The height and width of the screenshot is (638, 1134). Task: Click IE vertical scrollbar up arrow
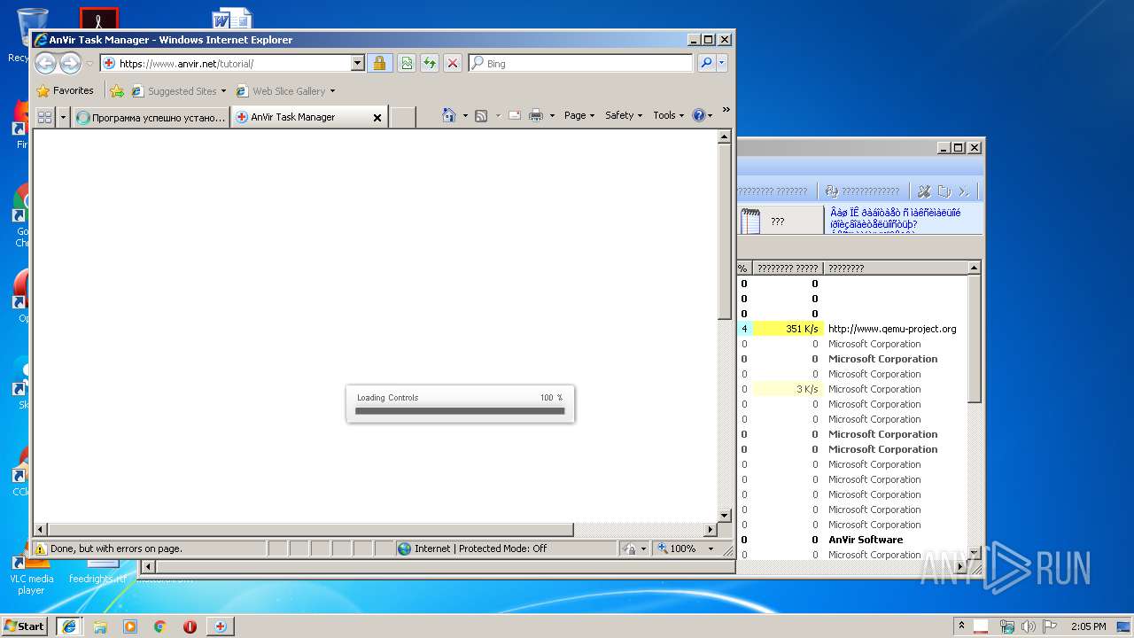coord(724,136)
